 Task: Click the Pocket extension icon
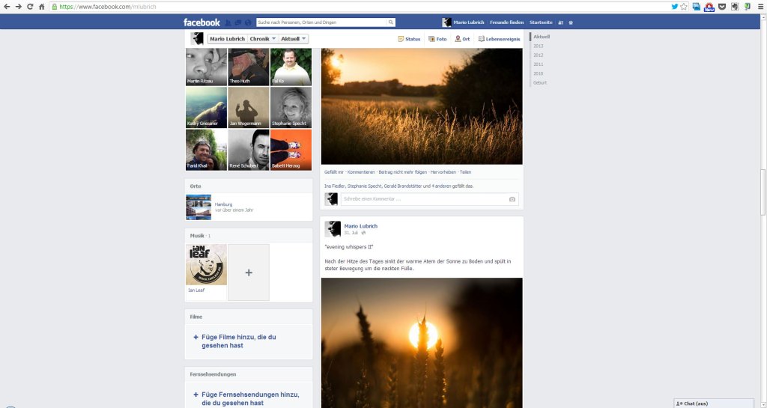pos(722,6)
